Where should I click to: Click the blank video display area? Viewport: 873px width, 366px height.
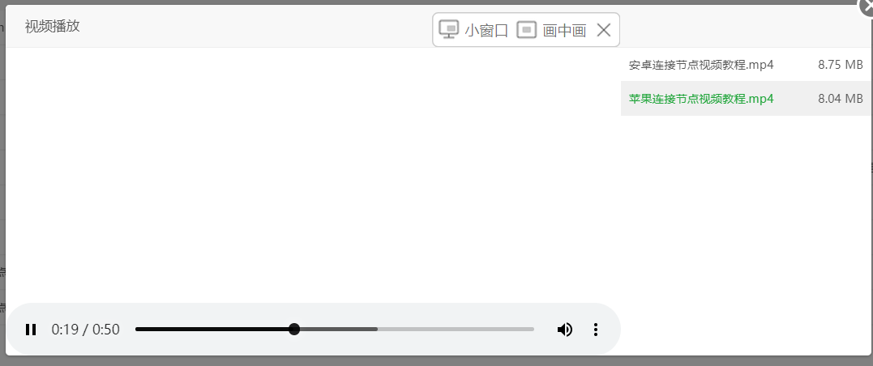[313, 175]
